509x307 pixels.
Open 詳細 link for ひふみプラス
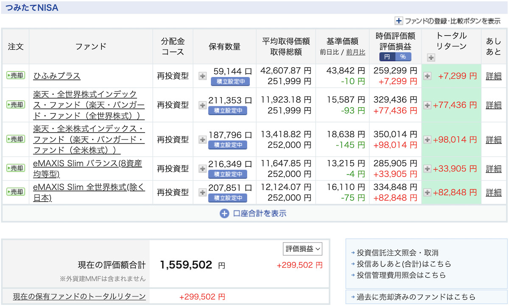click(x=493, y=76)
